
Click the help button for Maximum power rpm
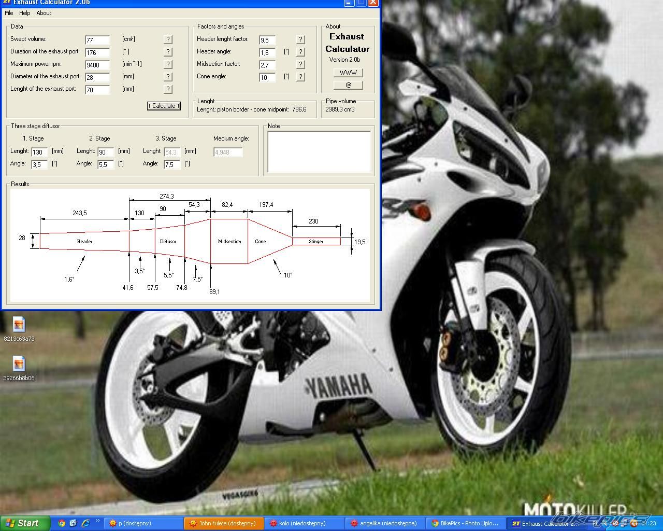[168, 64]
